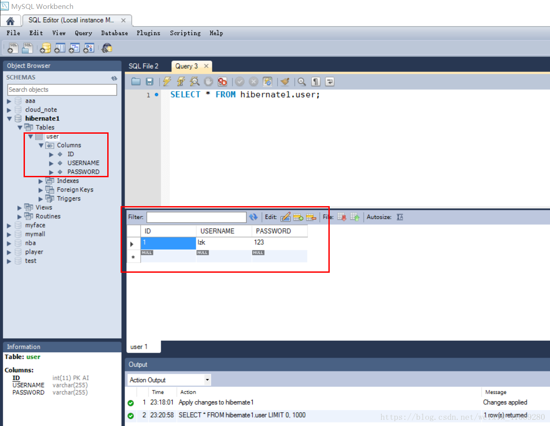Save script with floppy disk icon
550x426 pixels.
click(x=150, y=81)
